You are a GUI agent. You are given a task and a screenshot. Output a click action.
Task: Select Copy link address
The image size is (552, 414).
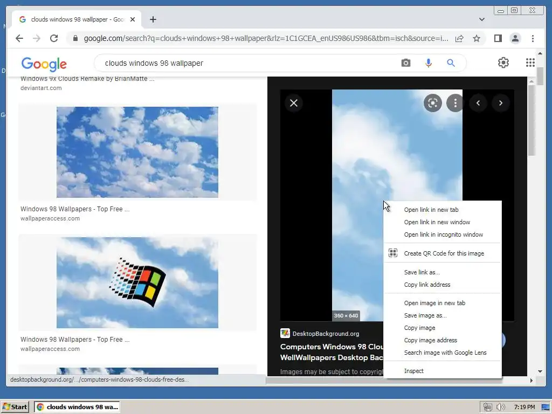click(x=442, y=285)
